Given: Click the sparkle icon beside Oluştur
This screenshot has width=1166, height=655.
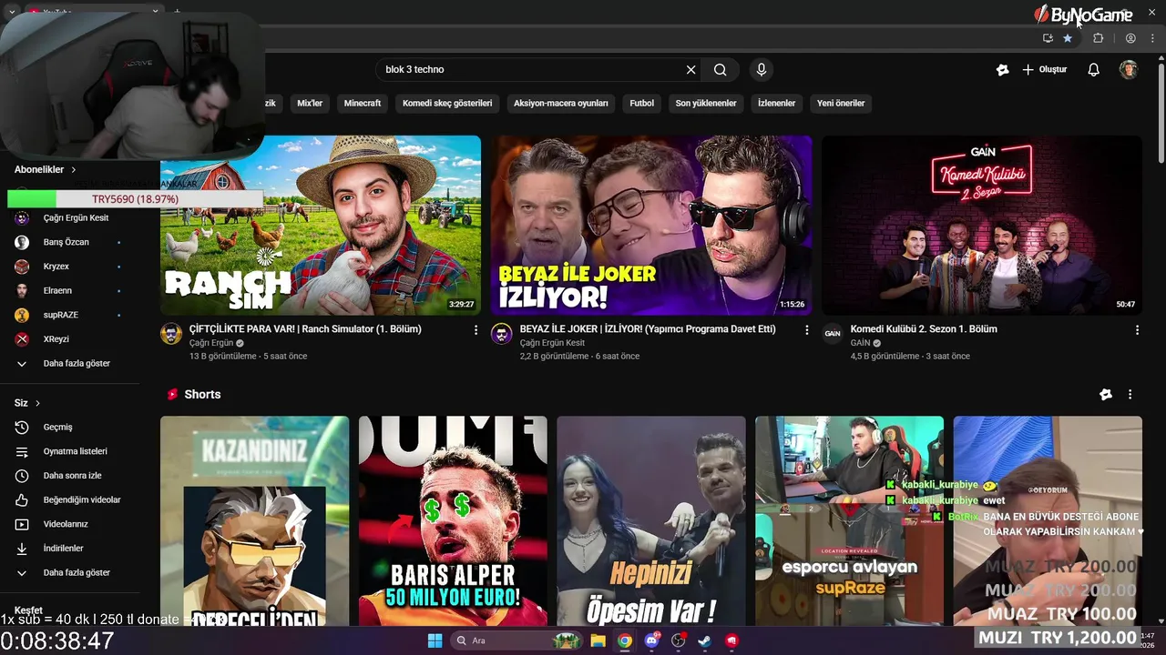Looking at the screenshot, I should click(x=1003, y=70).
